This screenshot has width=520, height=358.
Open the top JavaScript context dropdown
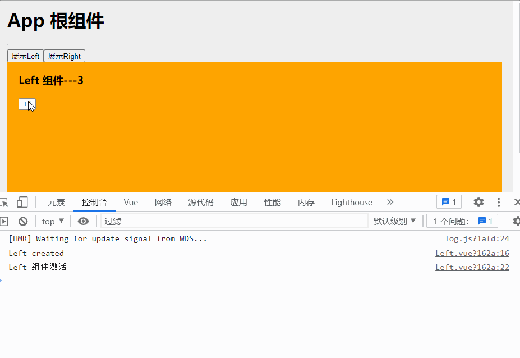pyautogui.click(x=53, y=221)
